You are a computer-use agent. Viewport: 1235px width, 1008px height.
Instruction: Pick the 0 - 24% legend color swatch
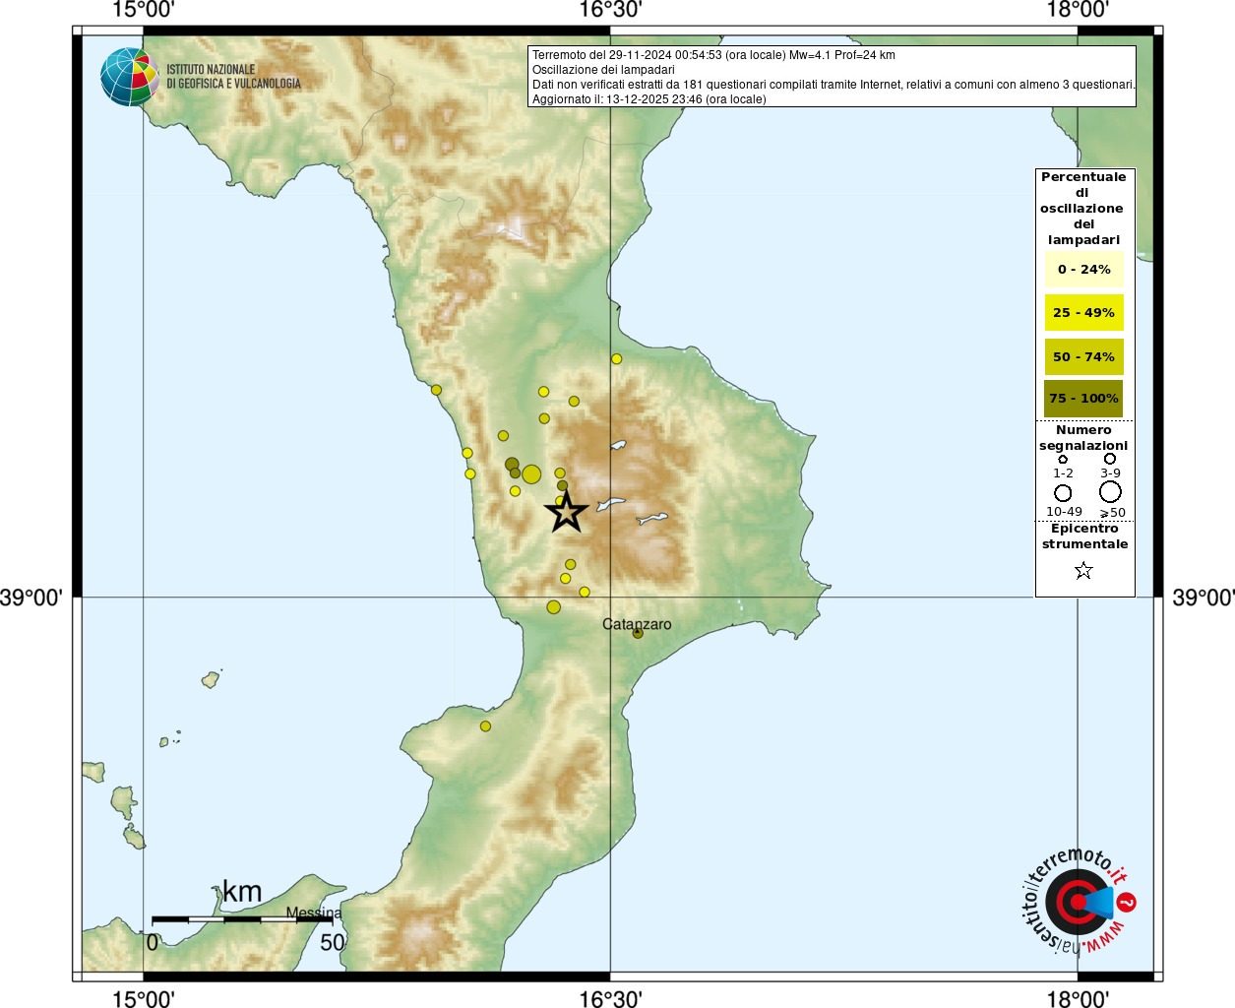[1083, 270]
